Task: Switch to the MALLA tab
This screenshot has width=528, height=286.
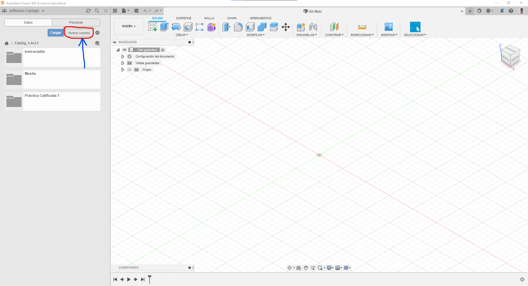Action: point(209,18)
